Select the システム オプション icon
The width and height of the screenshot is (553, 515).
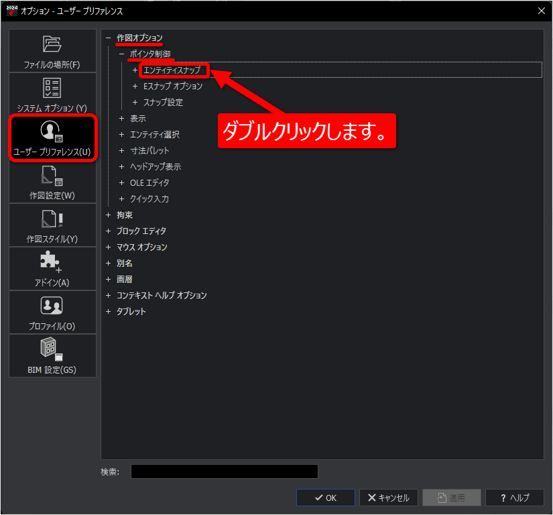tap(52, 94)
